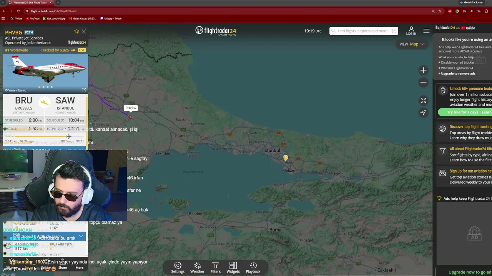This screenshot has width=492, height=276.
Task: Center map on my location
Action: tap(423, 112)
